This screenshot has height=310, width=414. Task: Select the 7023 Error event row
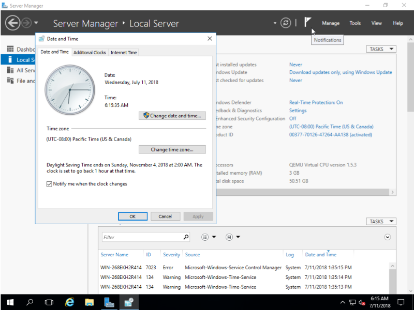tap(244, 268)
